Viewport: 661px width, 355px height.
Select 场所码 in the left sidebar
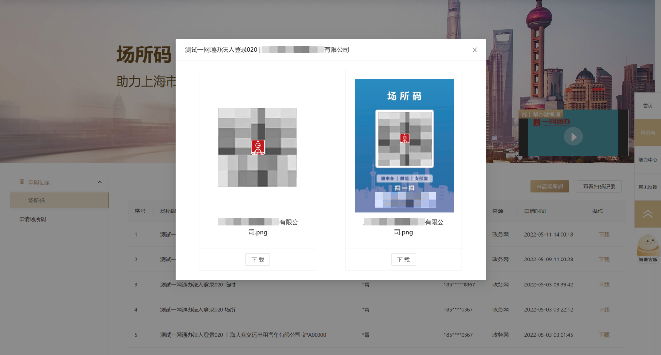37,201
